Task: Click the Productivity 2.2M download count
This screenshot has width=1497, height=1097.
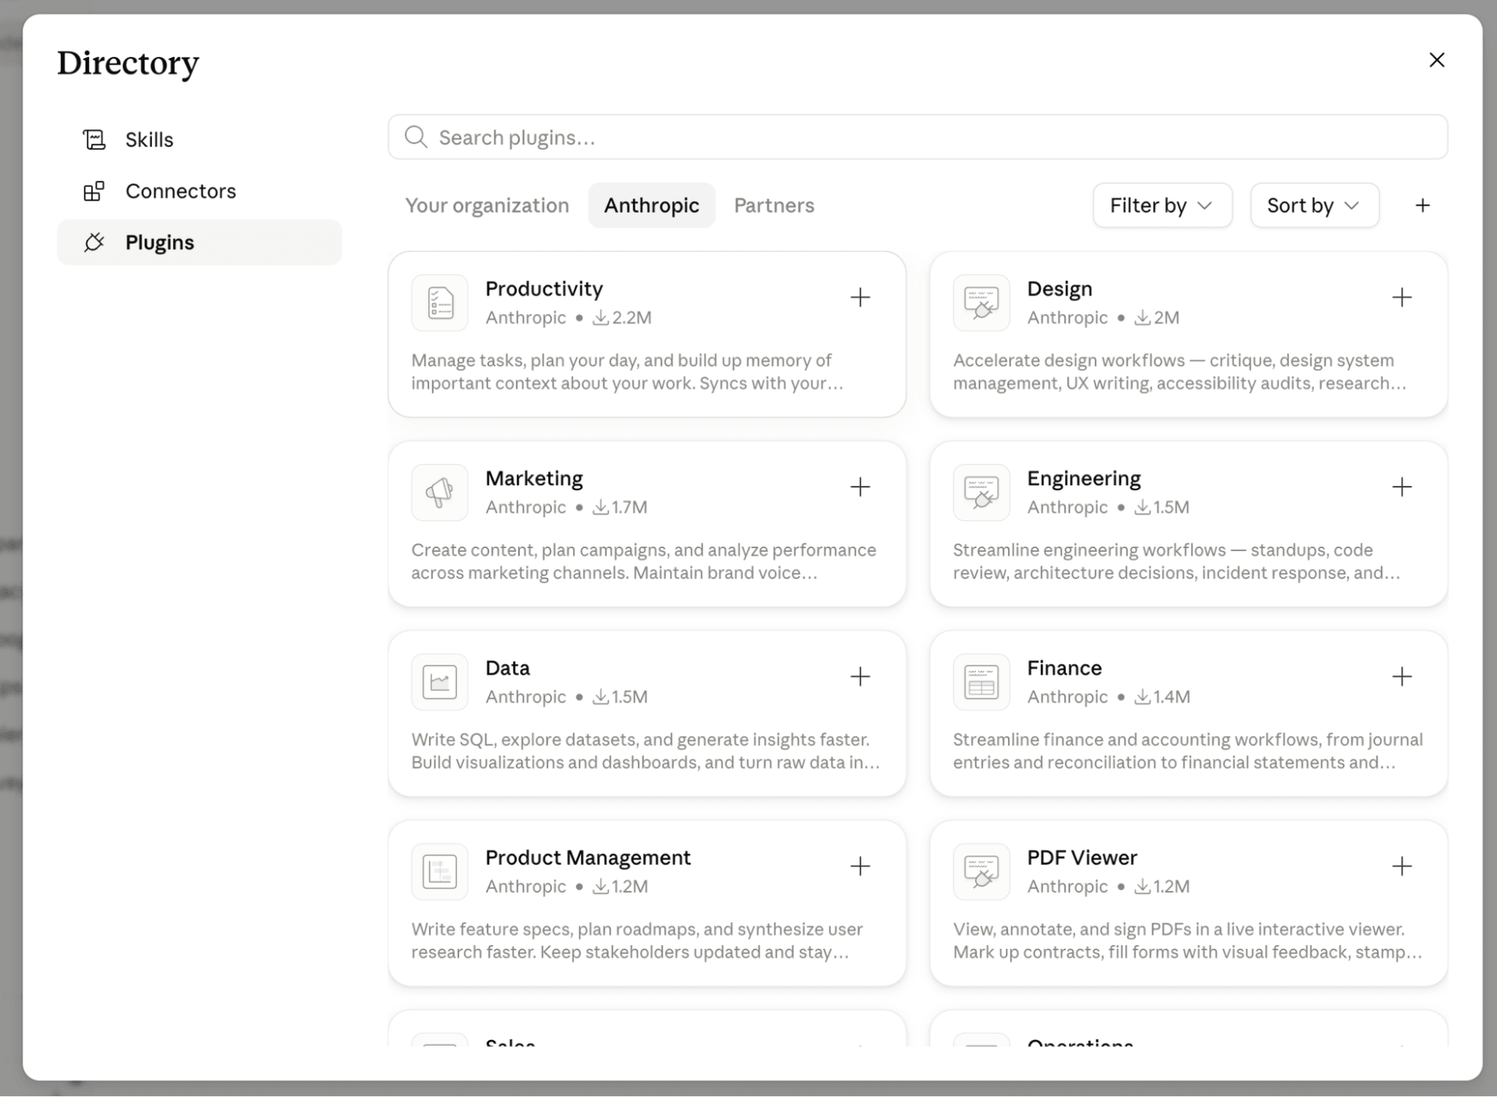Action: pos(622,317)
